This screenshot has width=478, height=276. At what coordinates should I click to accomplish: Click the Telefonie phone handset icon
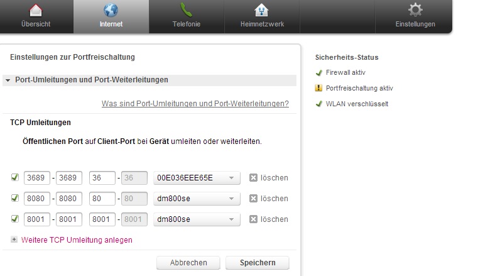[x=186, y=10]
